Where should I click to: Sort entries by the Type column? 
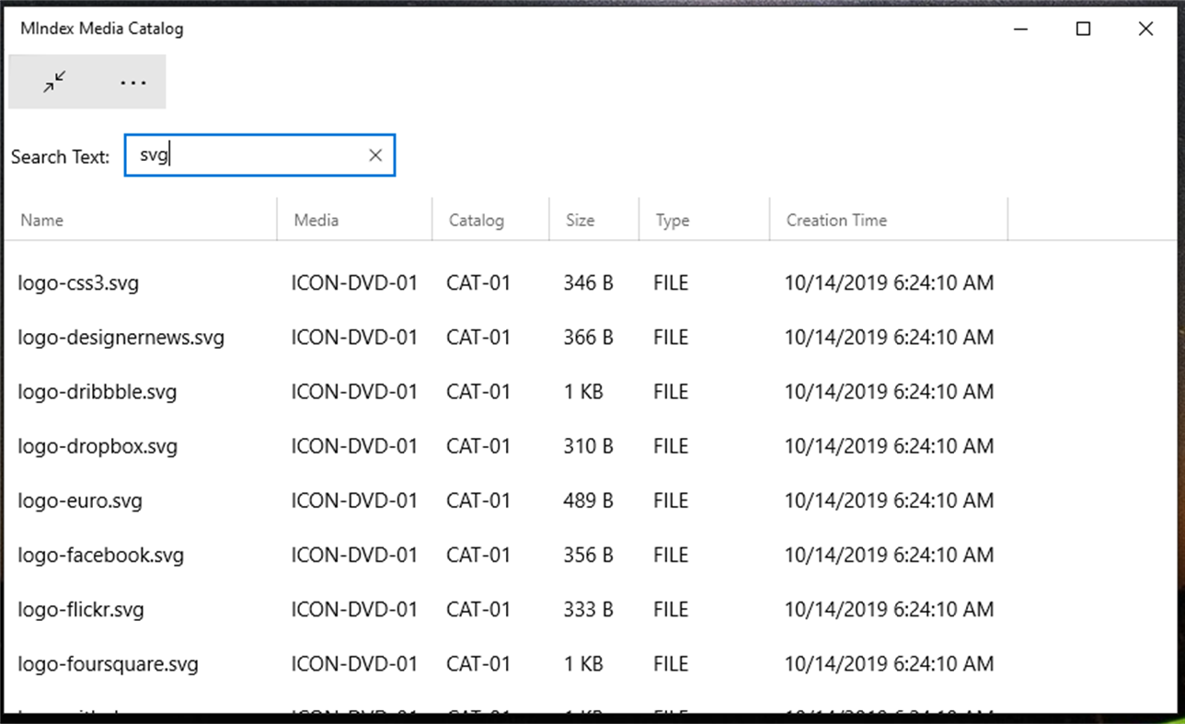(672, 220)
